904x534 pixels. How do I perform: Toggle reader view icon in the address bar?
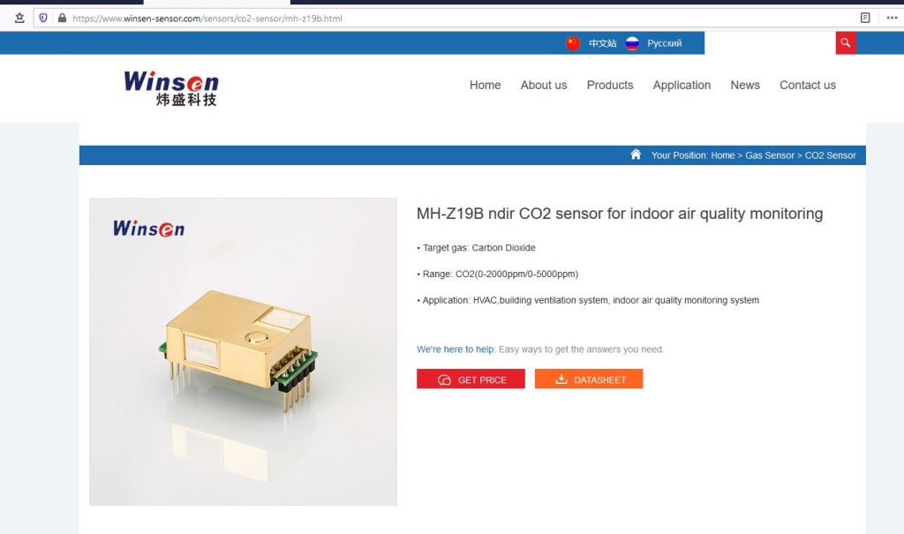click(865, 18)
